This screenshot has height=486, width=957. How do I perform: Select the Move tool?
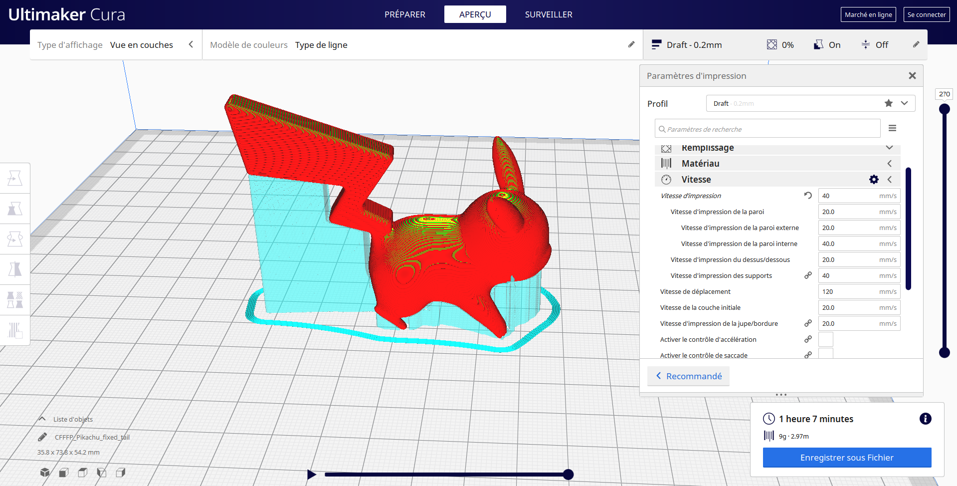tap(15, 178)
